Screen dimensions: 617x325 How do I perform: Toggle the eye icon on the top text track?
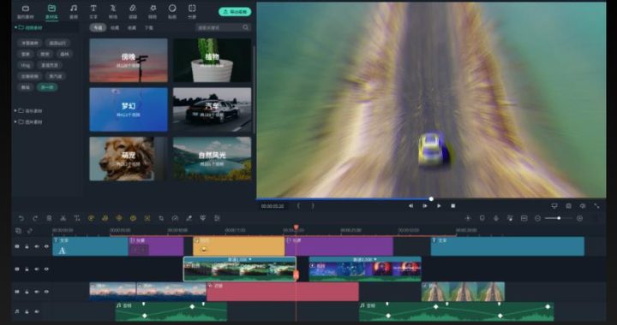click(46, 246)
